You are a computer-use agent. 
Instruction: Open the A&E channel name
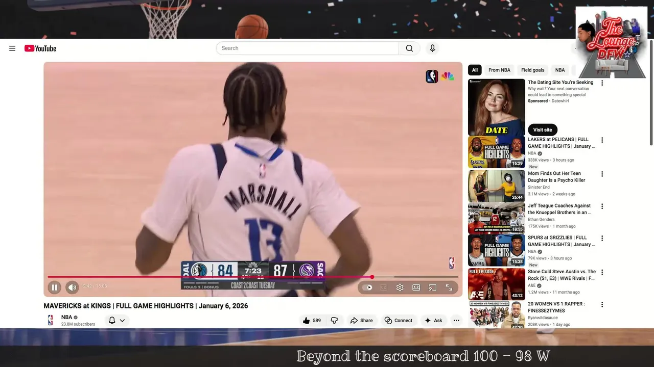point(532,285)
